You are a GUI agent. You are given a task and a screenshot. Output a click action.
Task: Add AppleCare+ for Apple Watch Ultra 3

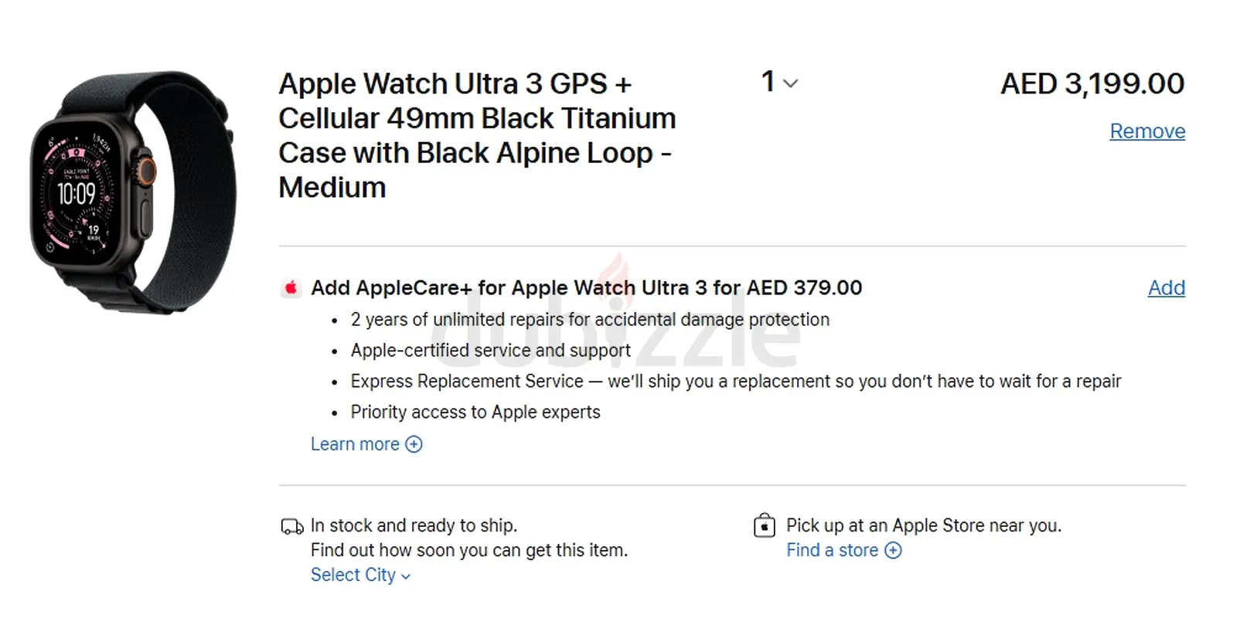(1166, 288)
